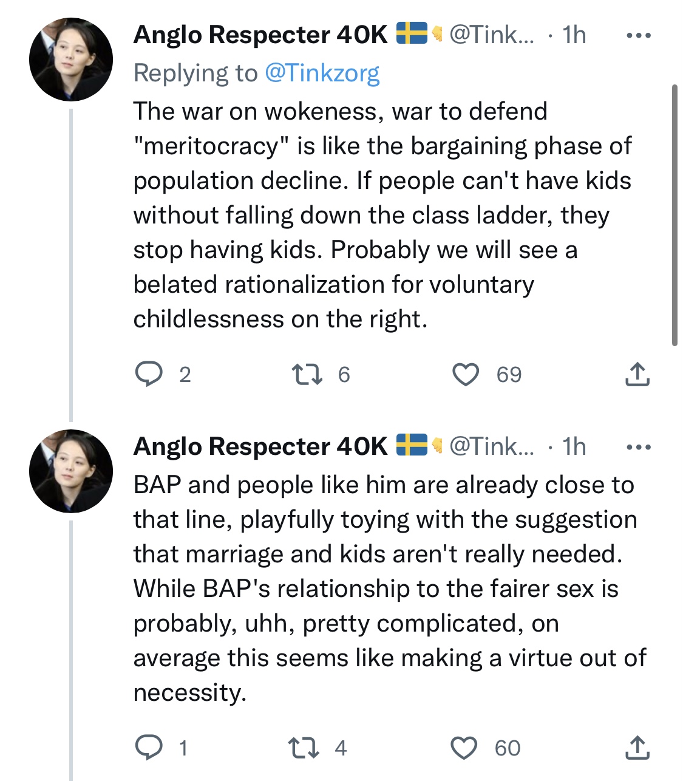The width and height of the screenshot is (683, 781).
Task: Click the 1h timestamp on the BAP tweet
Action: pyautogui.click(x=574, y=447)
